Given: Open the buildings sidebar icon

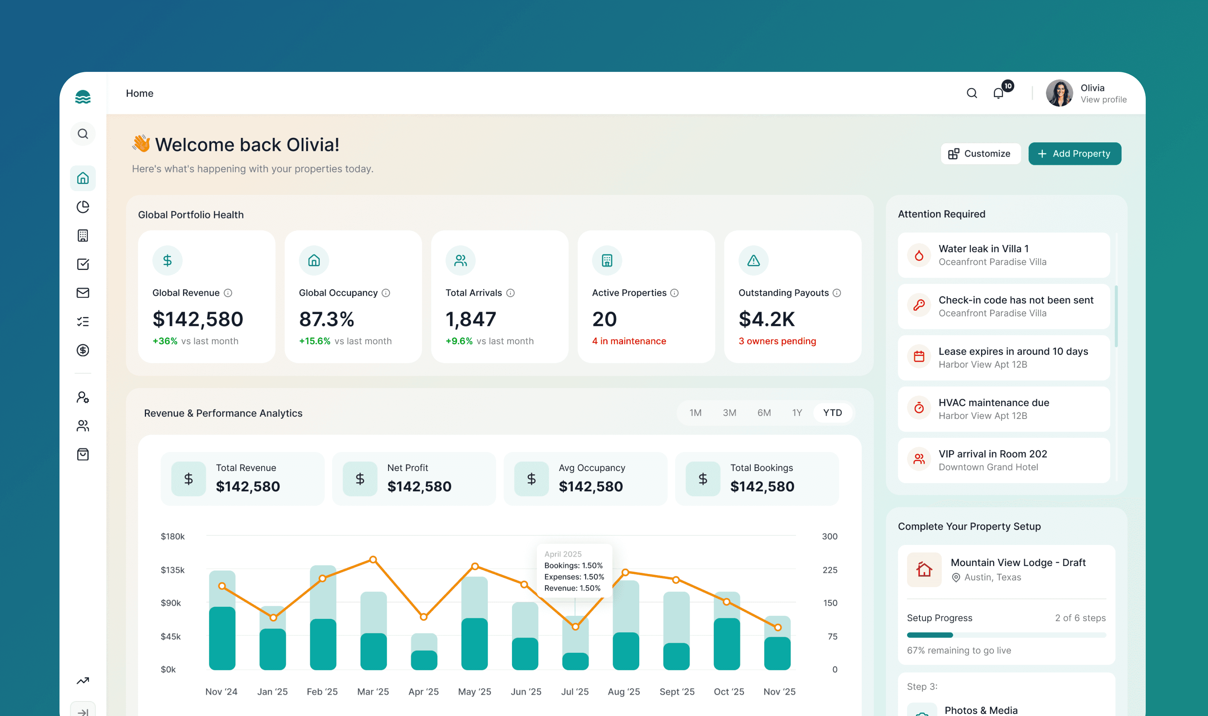Looking at the screenshot, I should tap(83, 235).
